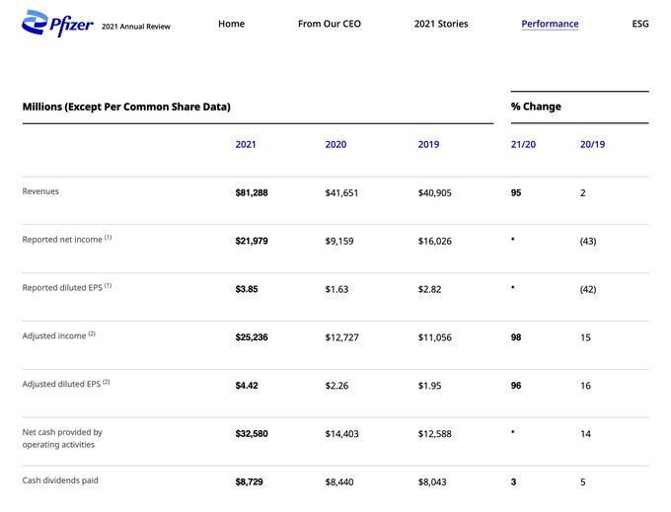Open the 2021 Stories section
The width and height of the screenshot is (671, 512).
click(441, 24)
